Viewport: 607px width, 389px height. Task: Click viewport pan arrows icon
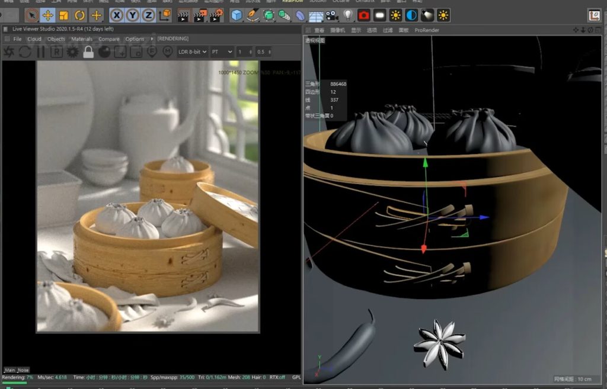(x=576, y=30)
